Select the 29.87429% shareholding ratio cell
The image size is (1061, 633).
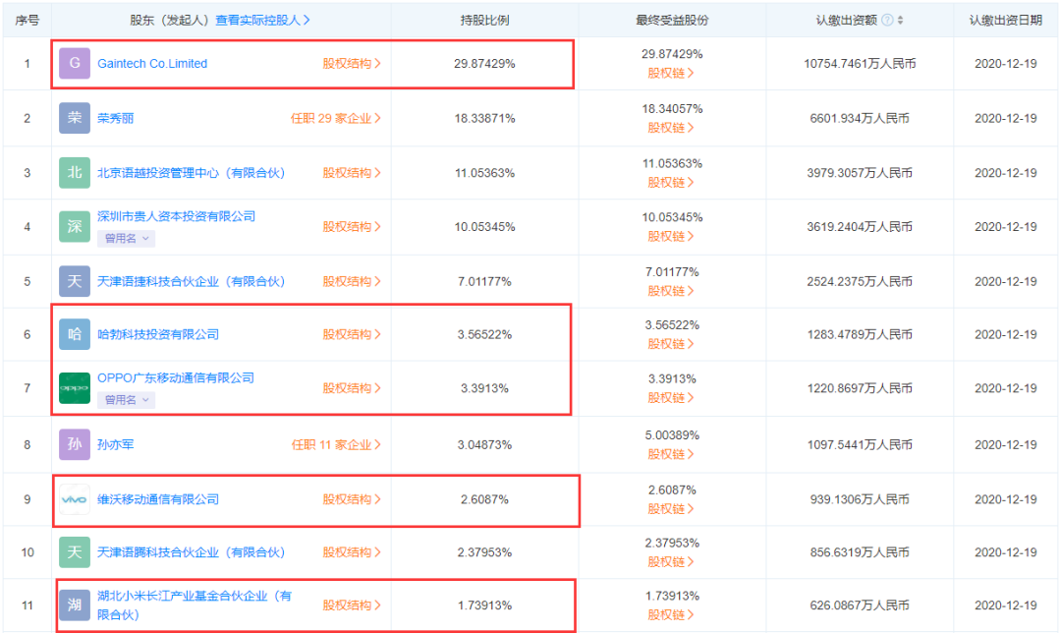pos(484,64)
